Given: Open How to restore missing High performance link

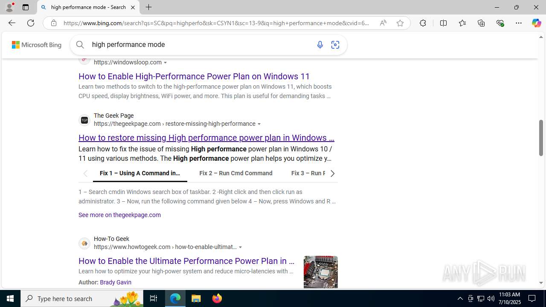Looking at the screenshot, I should click(206, 138).
